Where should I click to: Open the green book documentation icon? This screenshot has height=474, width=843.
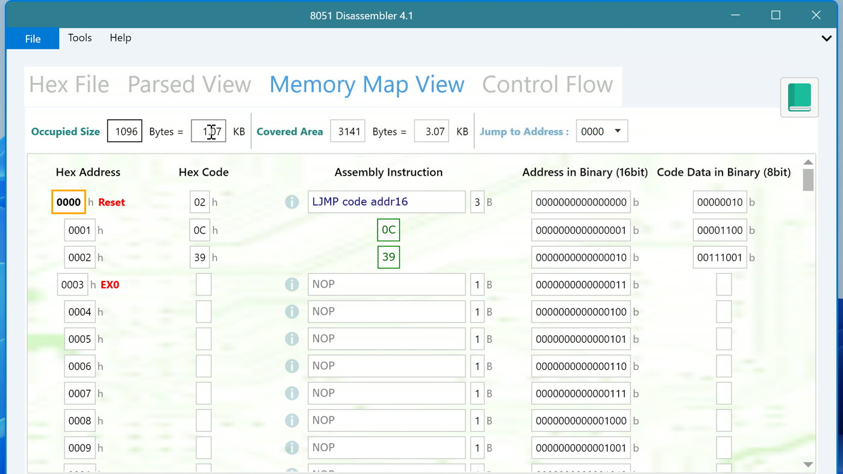799,97
